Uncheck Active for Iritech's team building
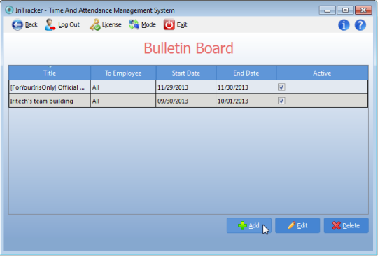 point(281,101)
